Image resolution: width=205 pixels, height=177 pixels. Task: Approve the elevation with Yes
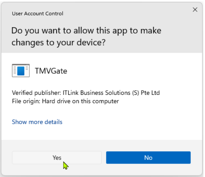(57, 158)
